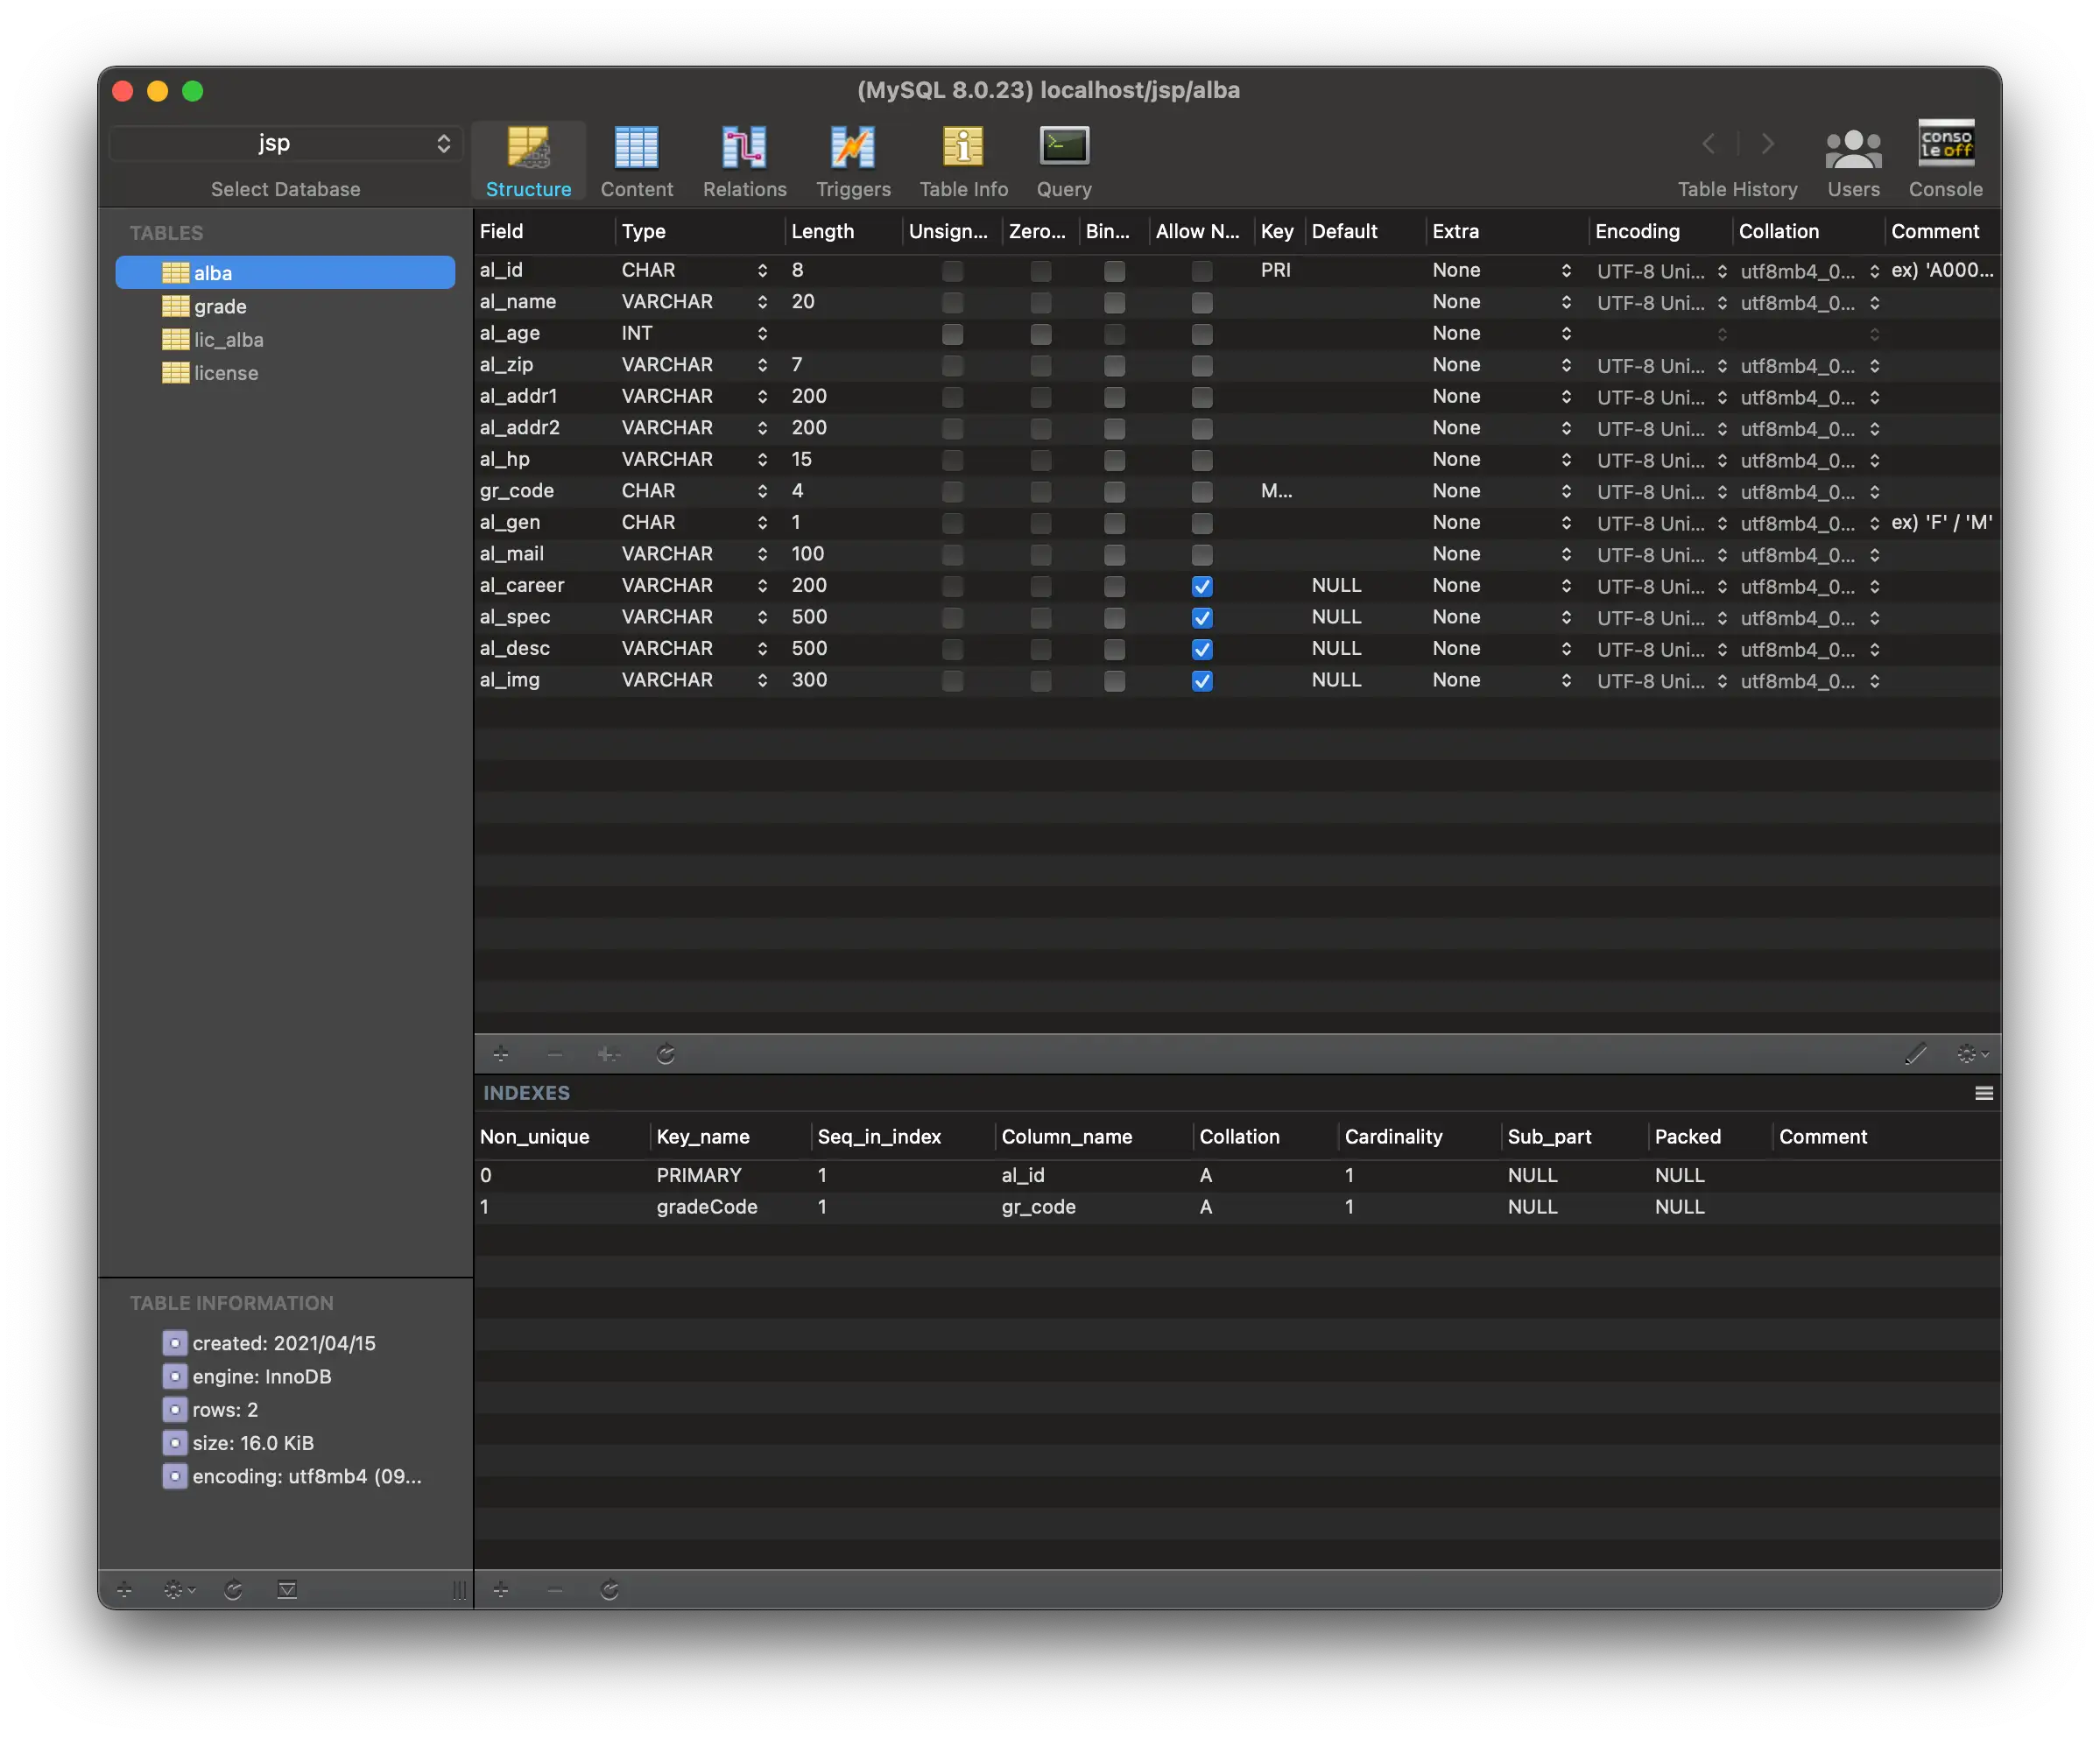Open the Extra dropdown for al_gen
This screenshot has width=2100, height=1739.
(1565, 523)
